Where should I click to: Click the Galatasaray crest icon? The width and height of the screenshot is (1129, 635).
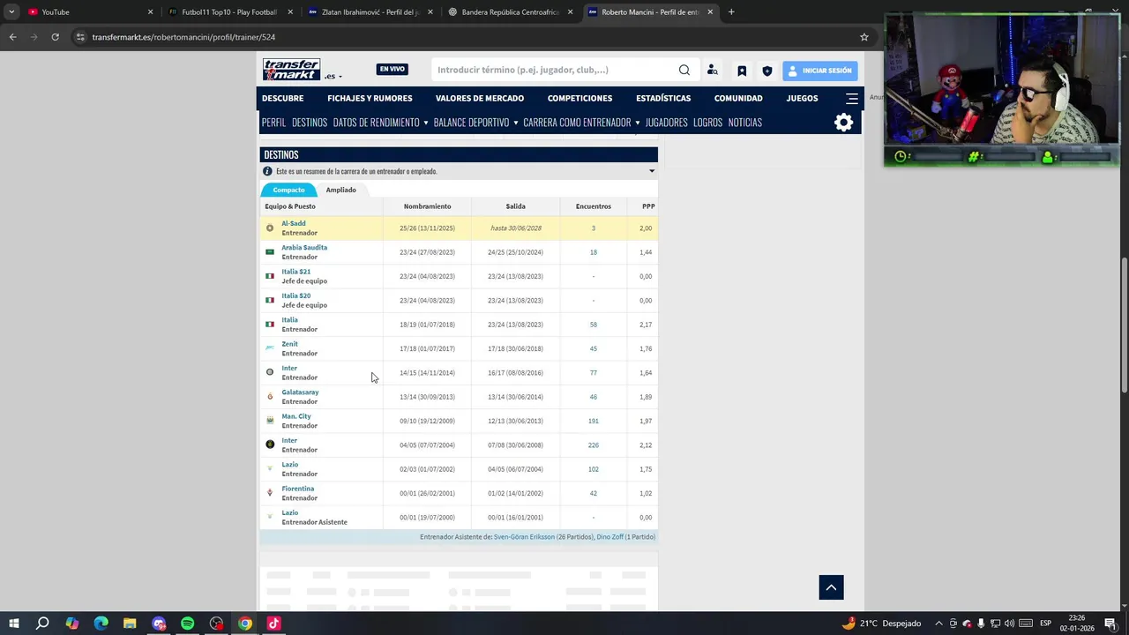pos(270,397)
